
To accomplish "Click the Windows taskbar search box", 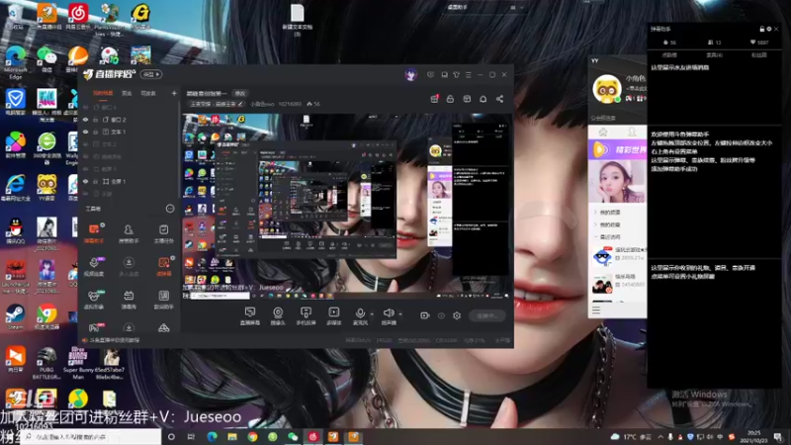I will tap(91, 437).
